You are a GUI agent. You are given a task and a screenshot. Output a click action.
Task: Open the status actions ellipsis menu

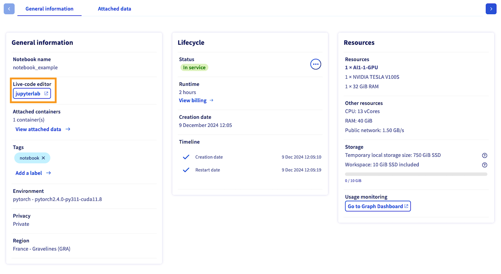pyautogui.click(x=315, y=64)
